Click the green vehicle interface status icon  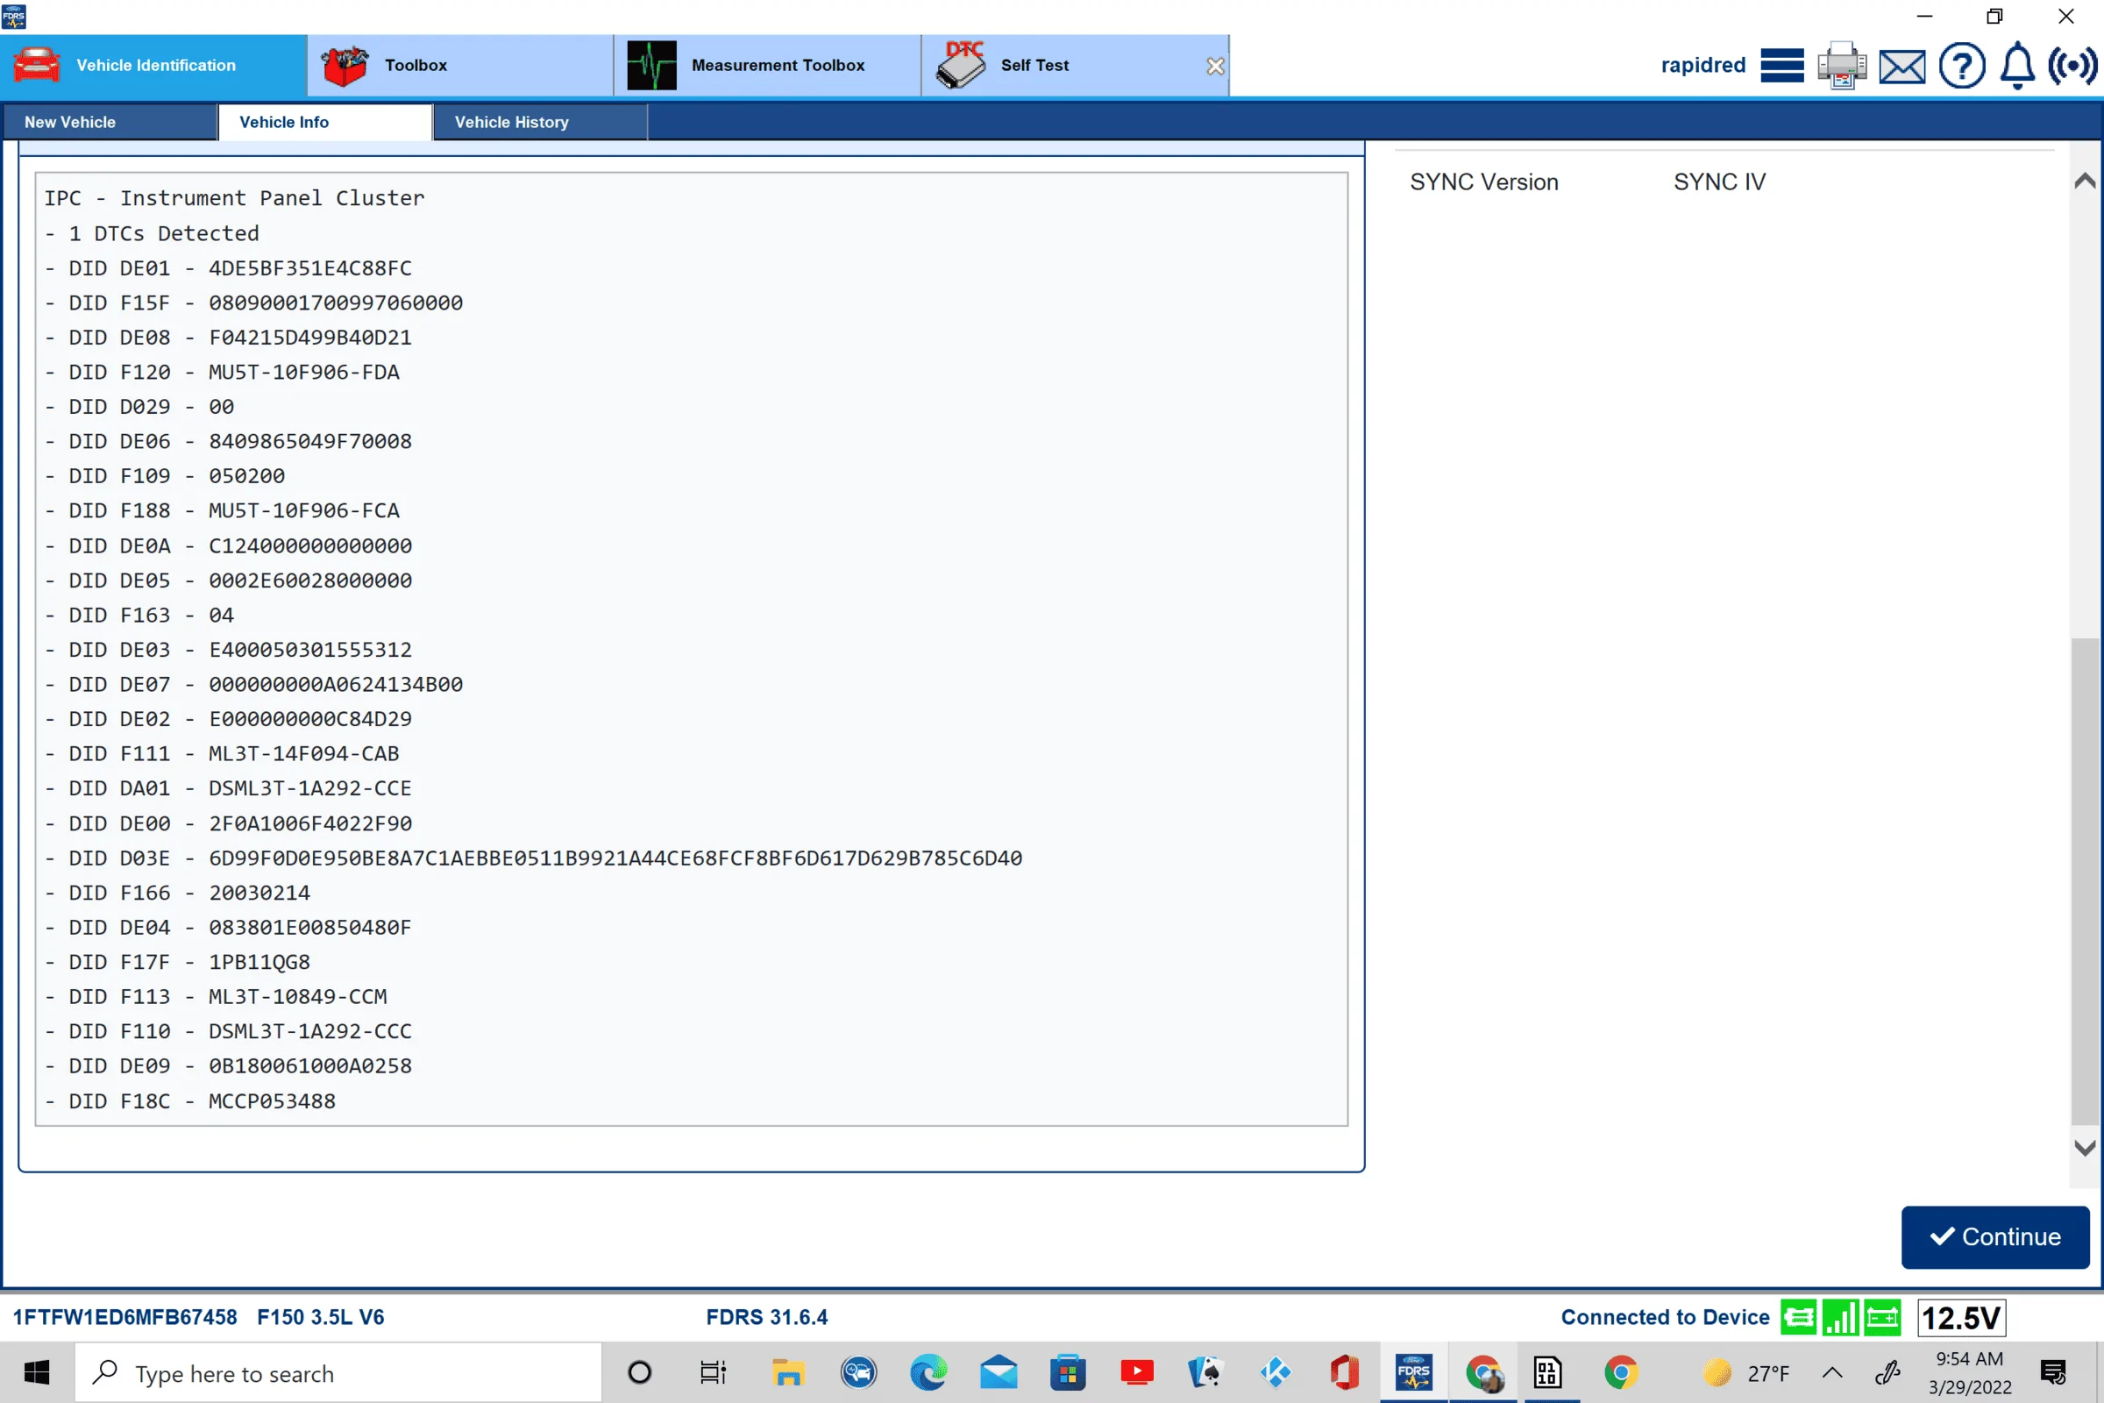(1798, 1317)
